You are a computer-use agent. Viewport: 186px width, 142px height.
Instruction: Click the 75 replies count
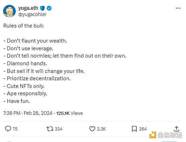tap(15, 129)
